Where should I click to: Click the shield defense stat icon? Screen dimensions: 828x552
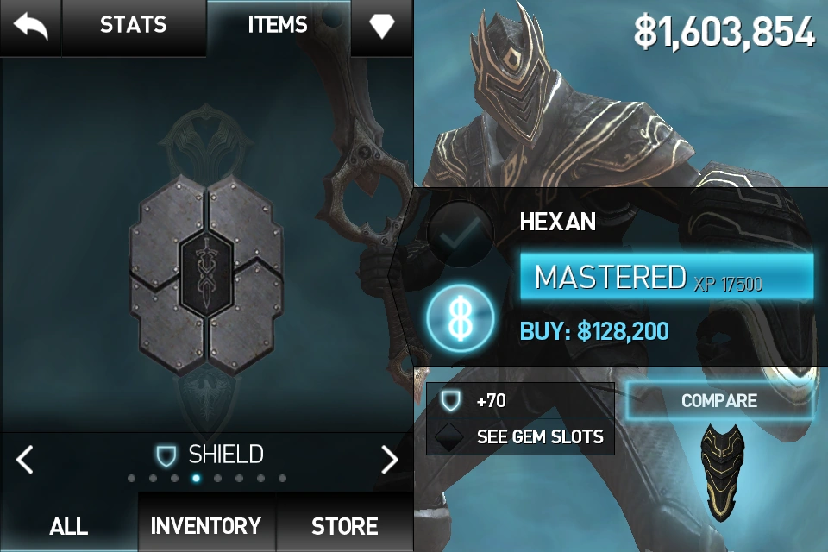pos(450,401)
